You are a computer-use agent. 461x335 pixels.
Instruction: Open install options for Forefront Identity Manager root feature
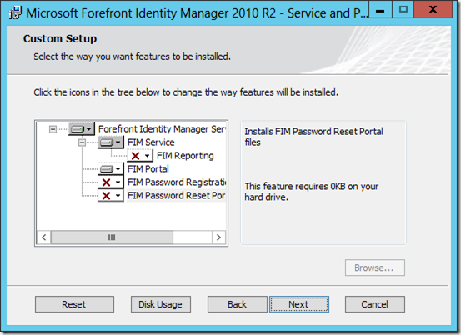[x=82, y=128]
